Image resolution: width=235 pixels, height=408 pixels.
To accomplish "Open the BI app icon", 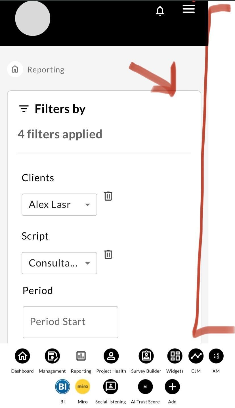I will tap(62, 387).
